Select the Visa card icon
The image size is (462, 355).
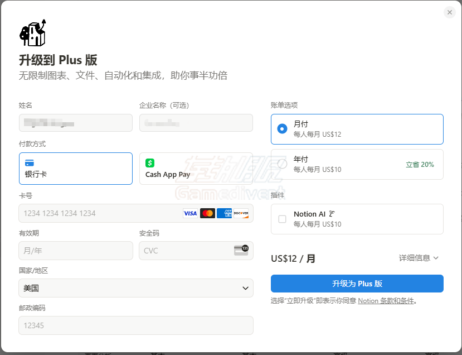(x=191, y=213)
